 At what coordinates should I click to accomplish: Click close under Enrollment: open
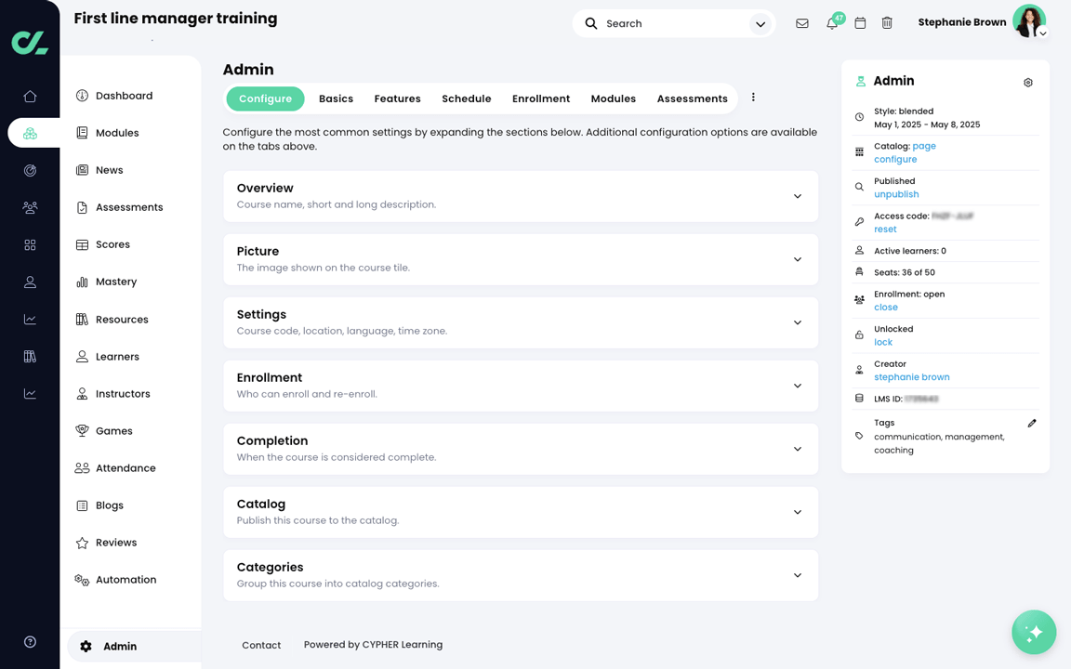886,308
